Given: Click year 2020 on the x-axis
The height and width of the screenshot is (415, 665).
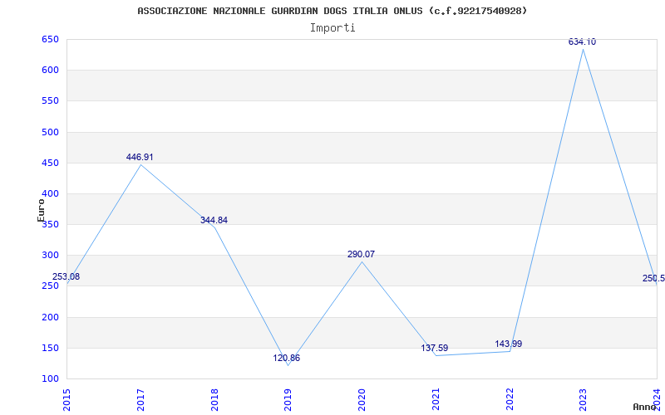Looking at the screenshot, I should [362, 400].
